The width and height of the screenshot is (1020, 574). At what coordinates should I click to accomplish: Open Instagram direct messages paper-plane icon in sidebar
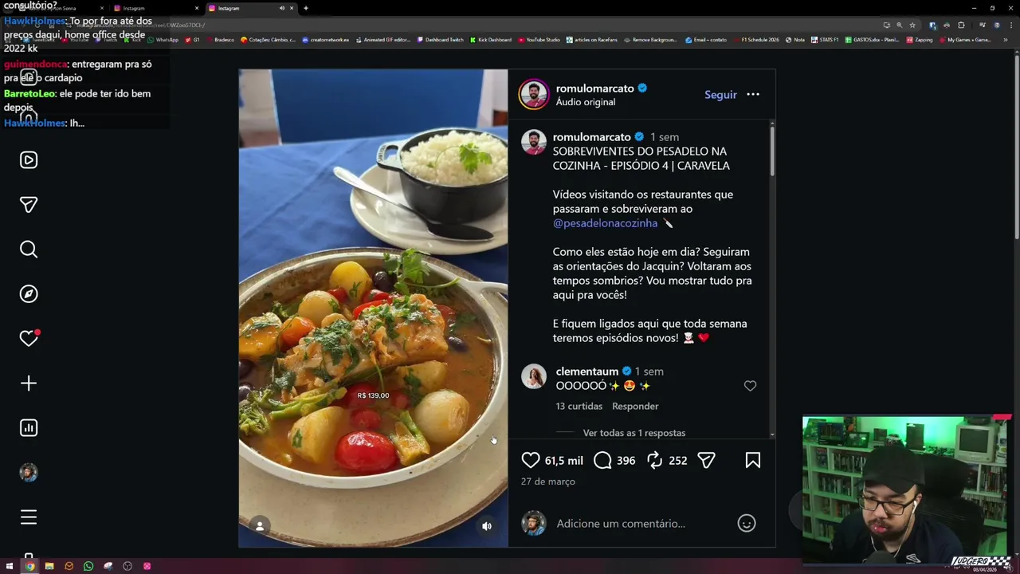coord(29,205)
